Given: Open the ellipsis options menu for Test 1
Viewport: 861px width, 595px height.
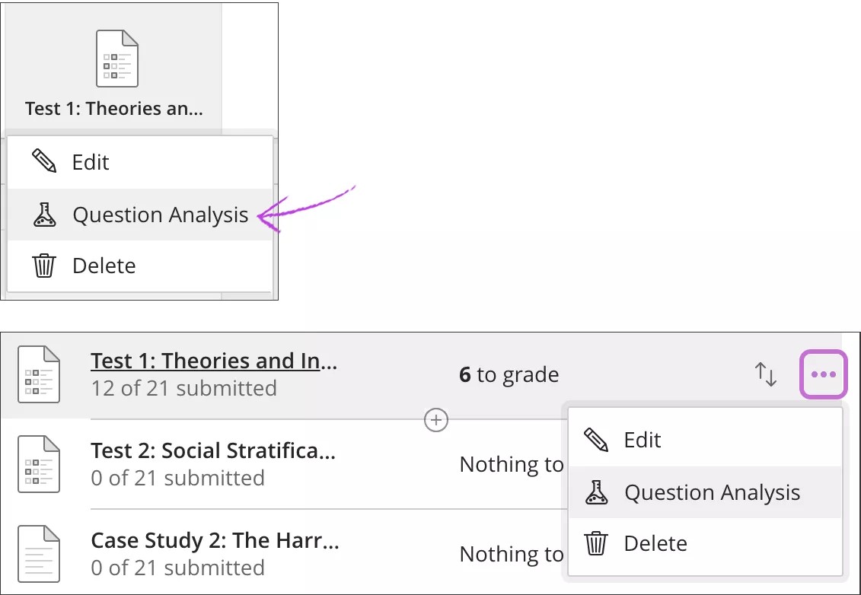Looking at the screenshot, I should coord(823,374).
